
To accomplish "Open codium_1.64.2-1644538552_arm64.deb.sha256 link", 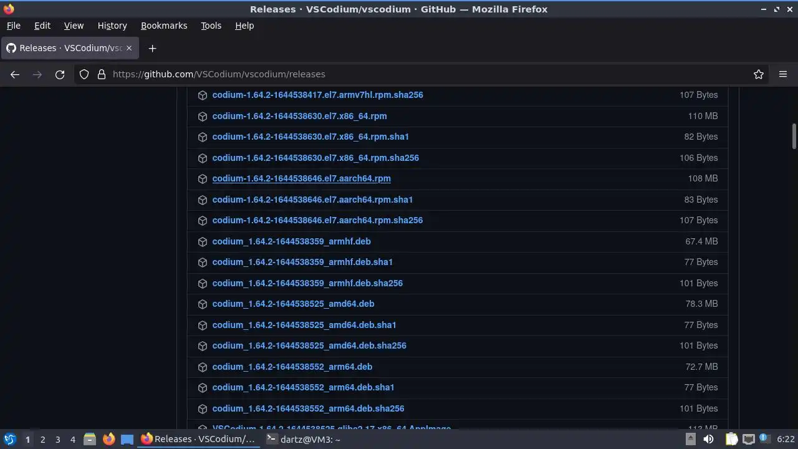I will [308, 408].
